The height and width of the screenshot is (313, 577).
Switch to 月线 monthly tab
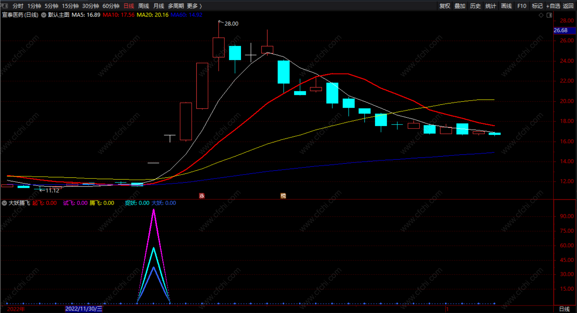pos(158,6)
